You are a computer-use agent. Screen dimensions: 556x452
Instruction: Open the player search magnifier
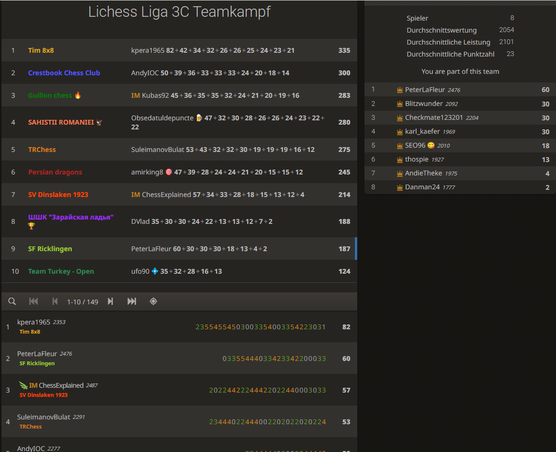click(12, 301)
